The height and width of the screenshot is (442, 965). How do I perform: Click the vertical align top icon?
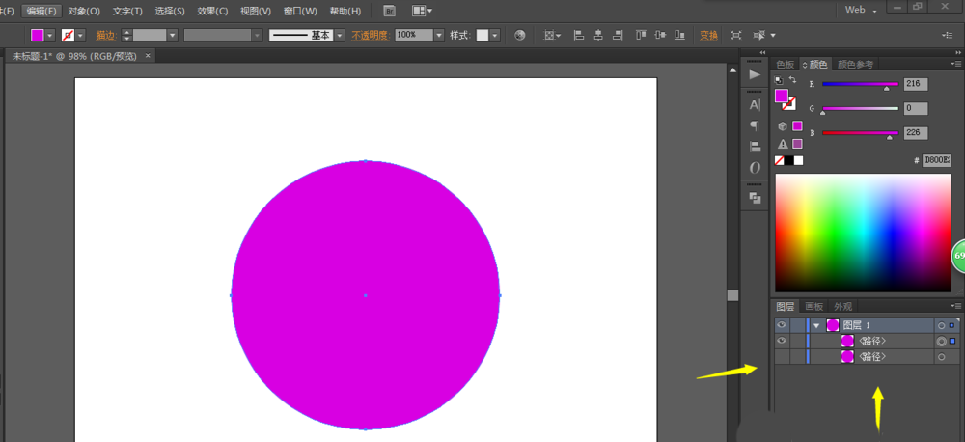pos(642,35)
